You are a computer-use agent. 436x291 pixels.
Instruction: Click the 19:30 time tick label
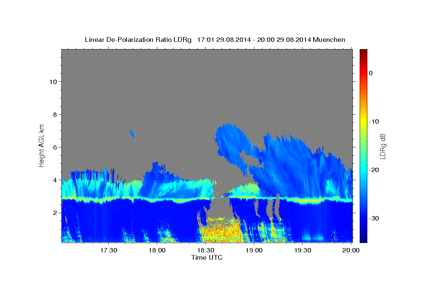tap(303, 251)
